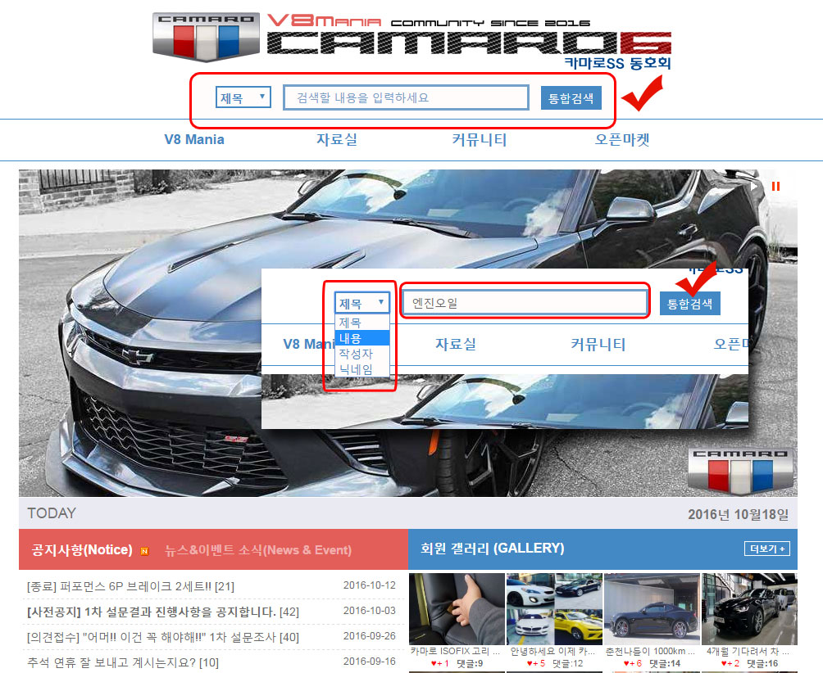
Task: Click the 댓글:12 comment count in the gallery
Action: pos(567,663)
